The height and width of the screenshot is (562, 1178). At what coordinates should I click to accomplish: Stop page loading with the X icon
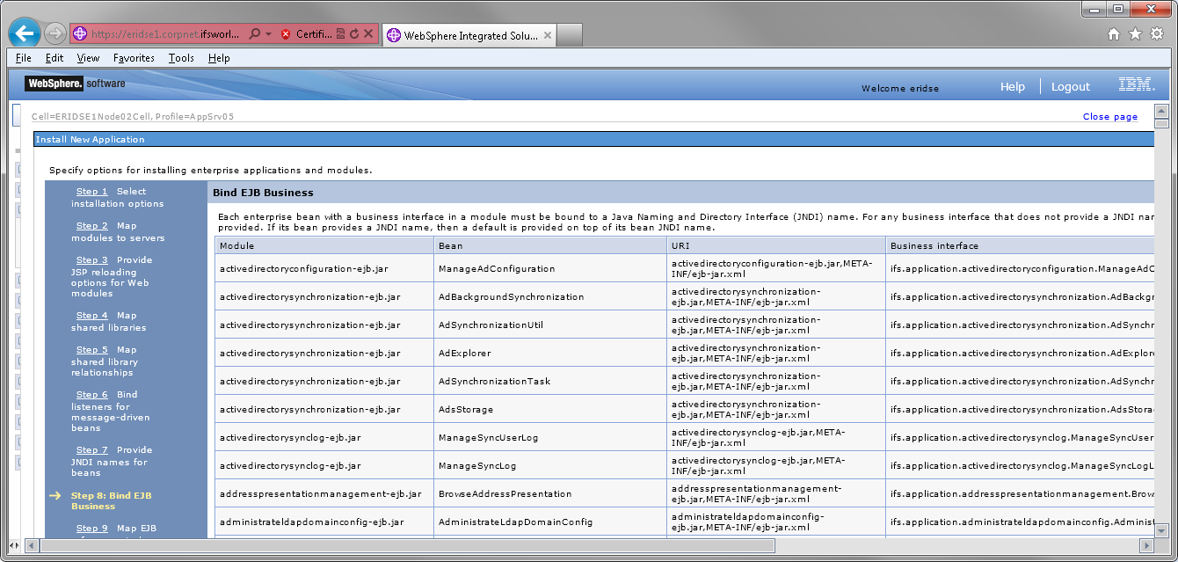[x=368, y=33]
